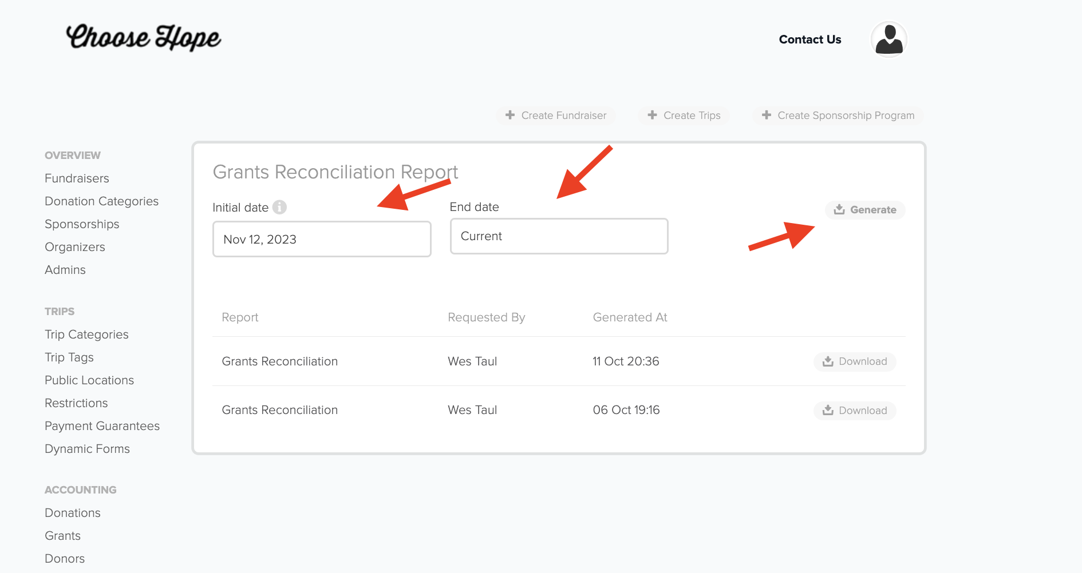Open the Contact Us link
Viewport: 1082px width, 573px height.
810,39
